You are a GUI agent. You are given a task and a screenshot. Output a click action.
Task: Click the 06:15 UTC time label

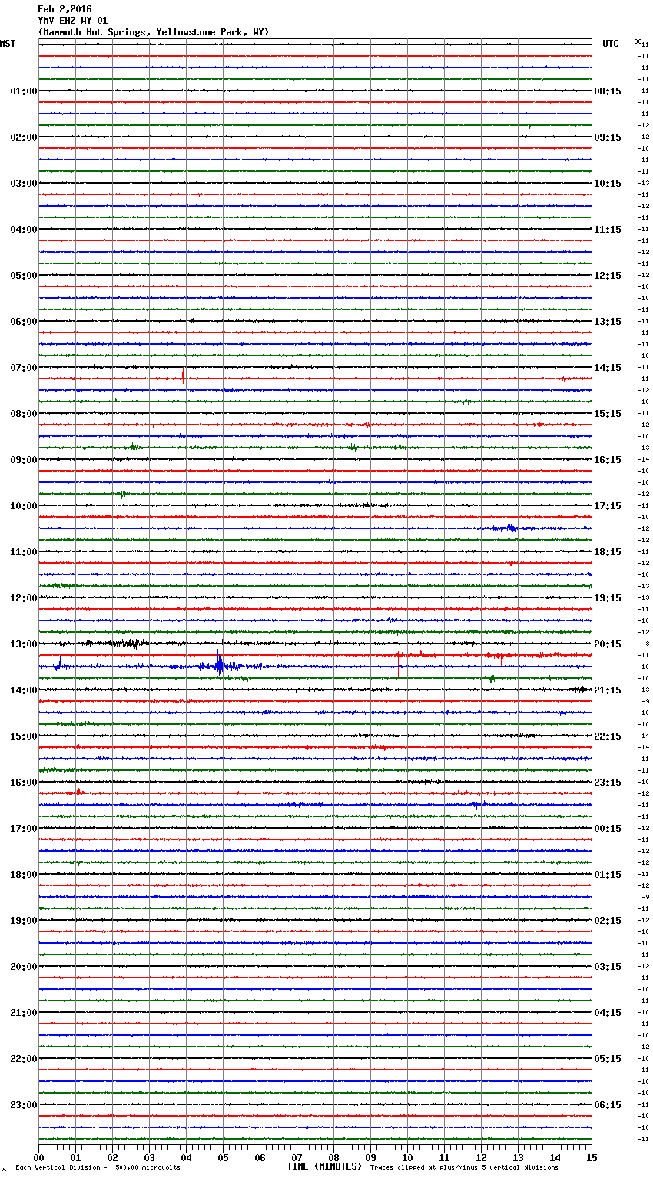608,1105
